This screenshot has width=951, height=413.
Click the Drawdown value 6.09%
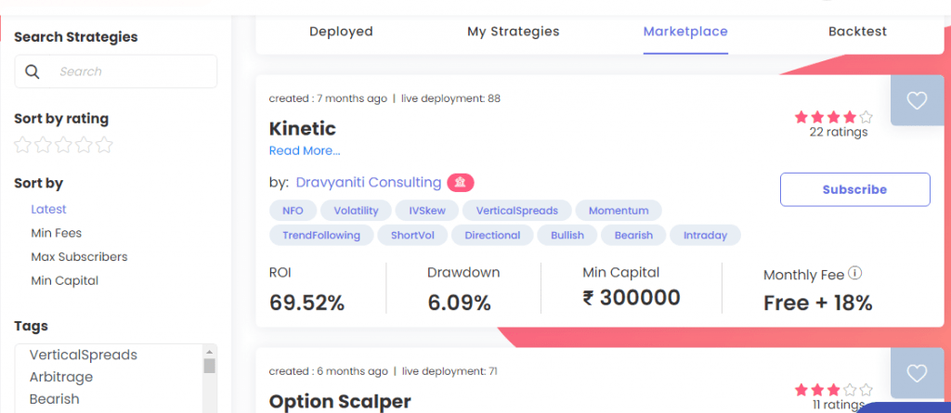459,302
